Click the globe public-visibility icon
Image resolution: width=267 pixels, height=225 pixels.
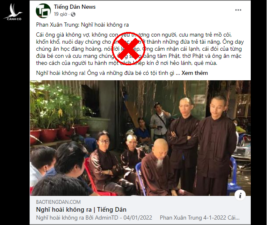[x=73, y=14]
